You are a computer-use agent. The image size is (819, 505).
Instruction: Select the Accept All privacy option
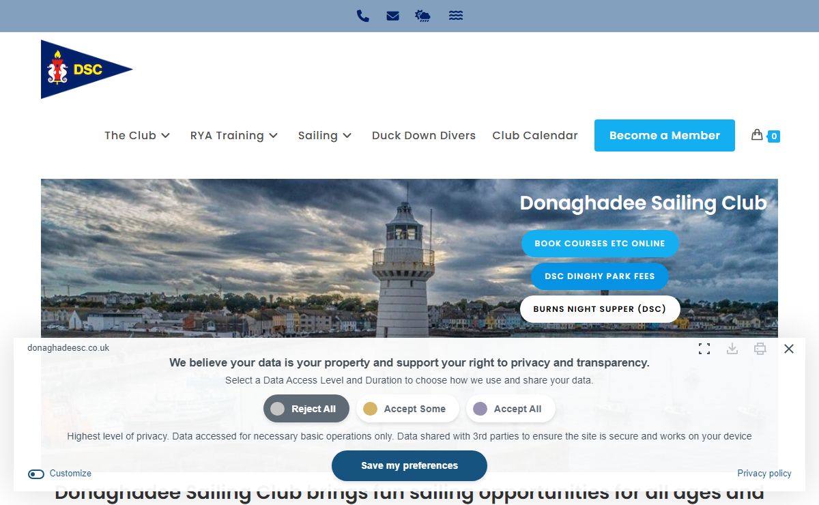[x=511, y=409]
